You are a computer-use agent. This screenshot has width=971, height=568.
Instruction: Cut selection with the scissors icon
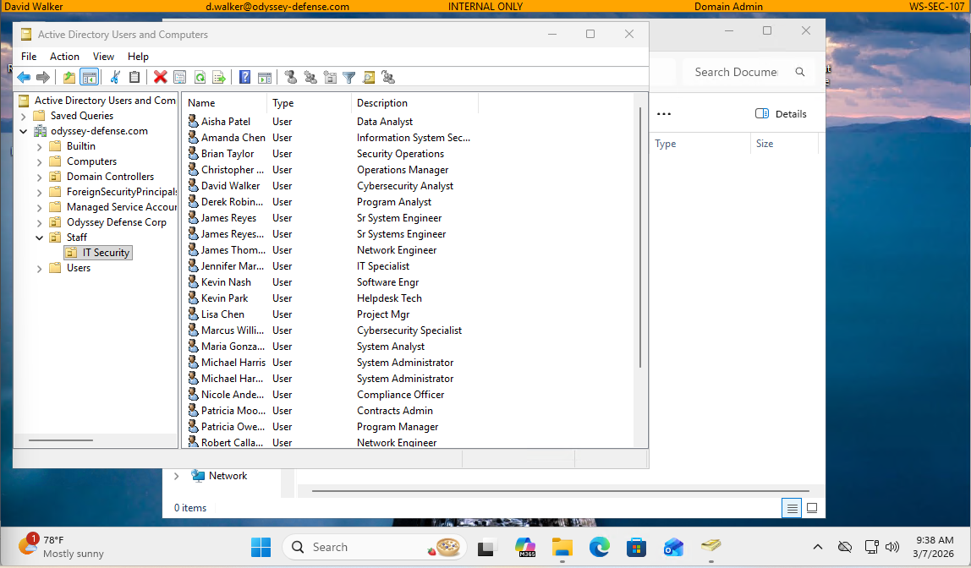[113, 77]
